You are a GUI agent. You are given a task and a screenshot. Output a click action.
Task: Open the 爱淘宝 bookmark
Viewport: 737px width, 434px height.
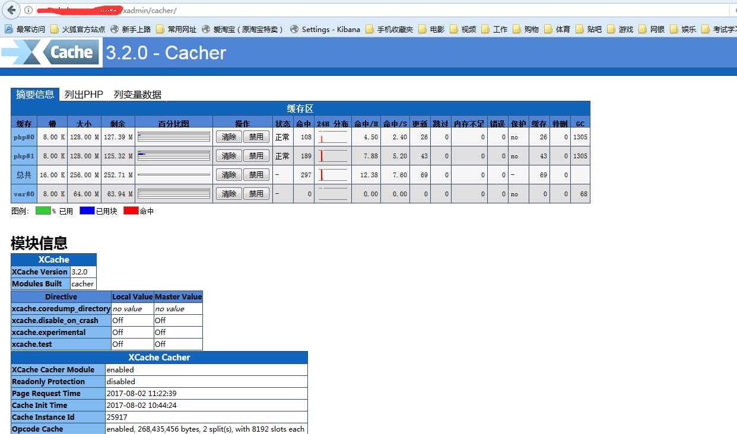[x=243, y=29]
